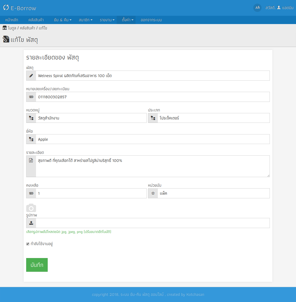Open the รายงาน dropdown menu
The image size is (296, 302).
[x=107, y=20]
